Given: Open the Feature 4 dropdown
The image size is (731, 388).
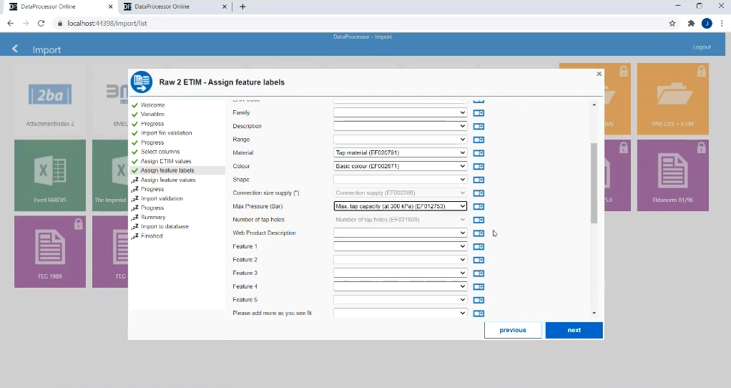Looking at the screenshot, I should [400, 286].
